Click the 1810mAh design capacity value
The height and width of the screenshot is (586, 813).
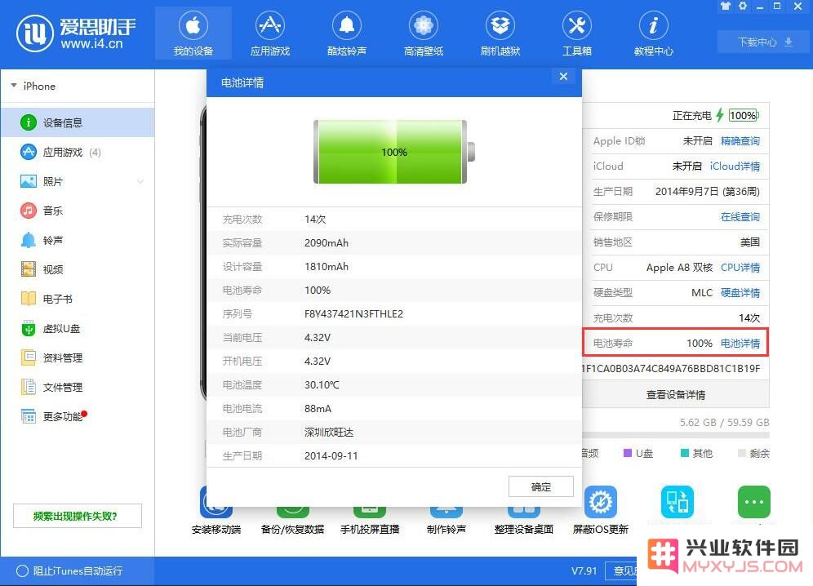pyautogui.click(x=327, y=267)
